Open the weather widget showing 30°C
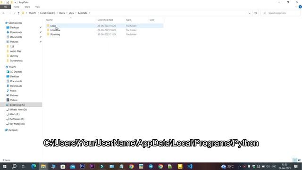 coord(227,166)
